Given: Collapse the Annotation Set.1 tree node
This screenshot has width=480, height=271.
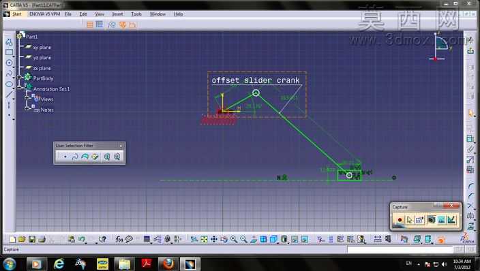Looking at the screenshot, I should (x=20, y=87).
